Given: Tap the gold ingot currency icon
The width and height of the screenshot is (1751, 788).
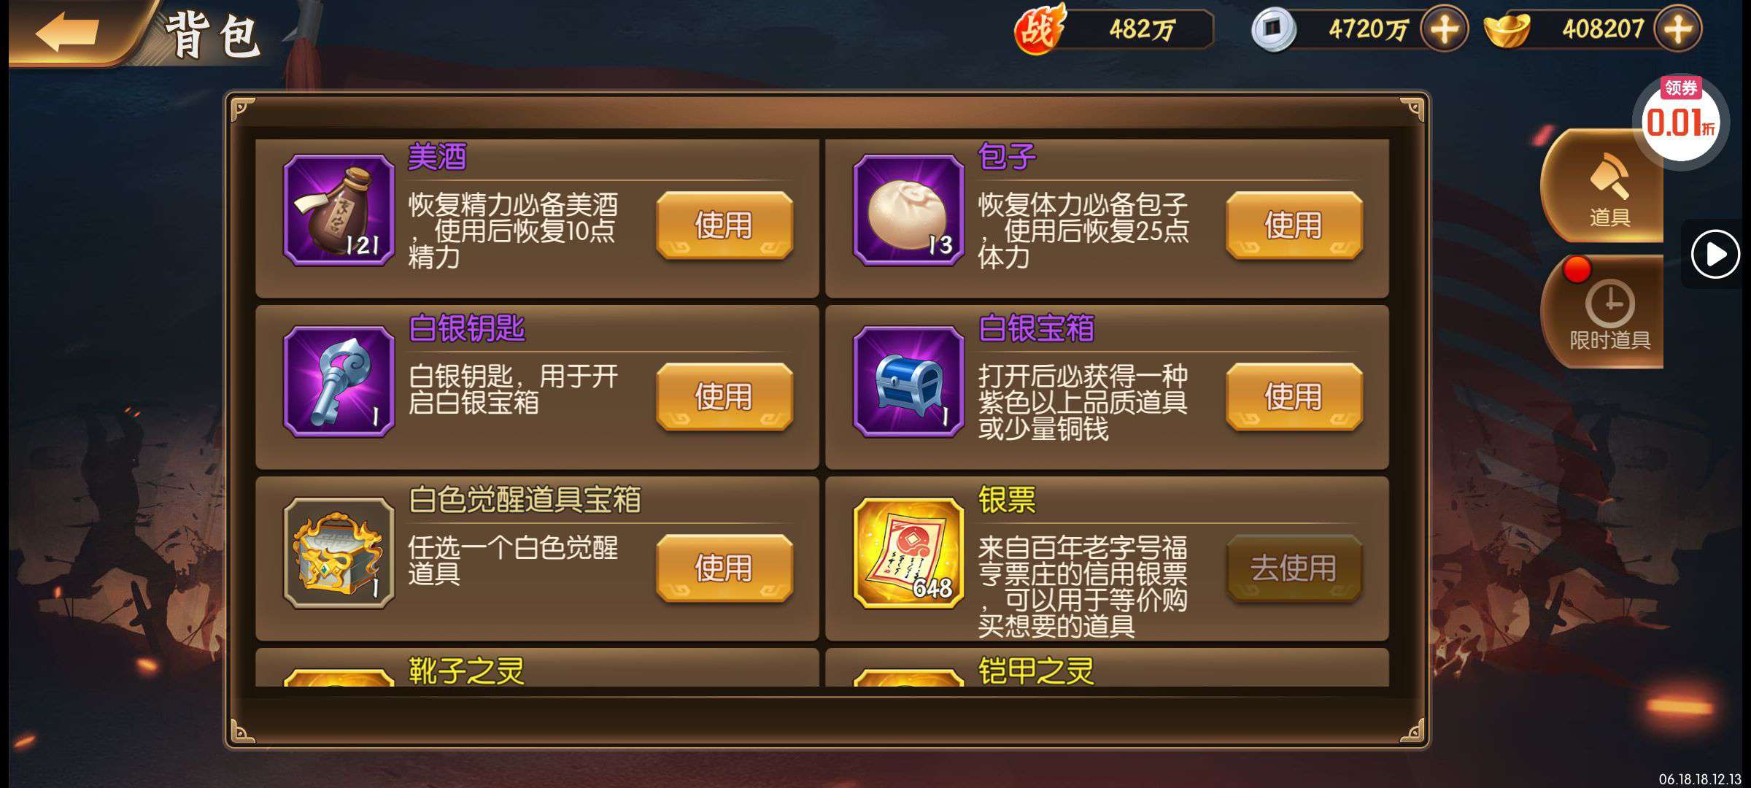Looking at the screenshot, I should pos(1507,30).
